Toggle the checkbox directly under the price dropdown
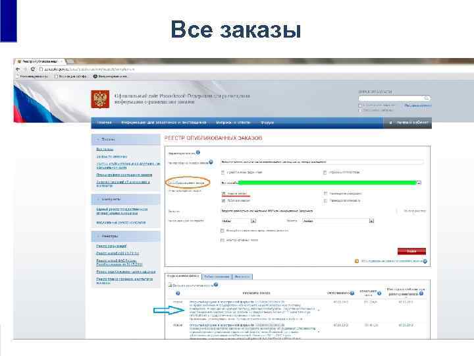 click(223, 231)
